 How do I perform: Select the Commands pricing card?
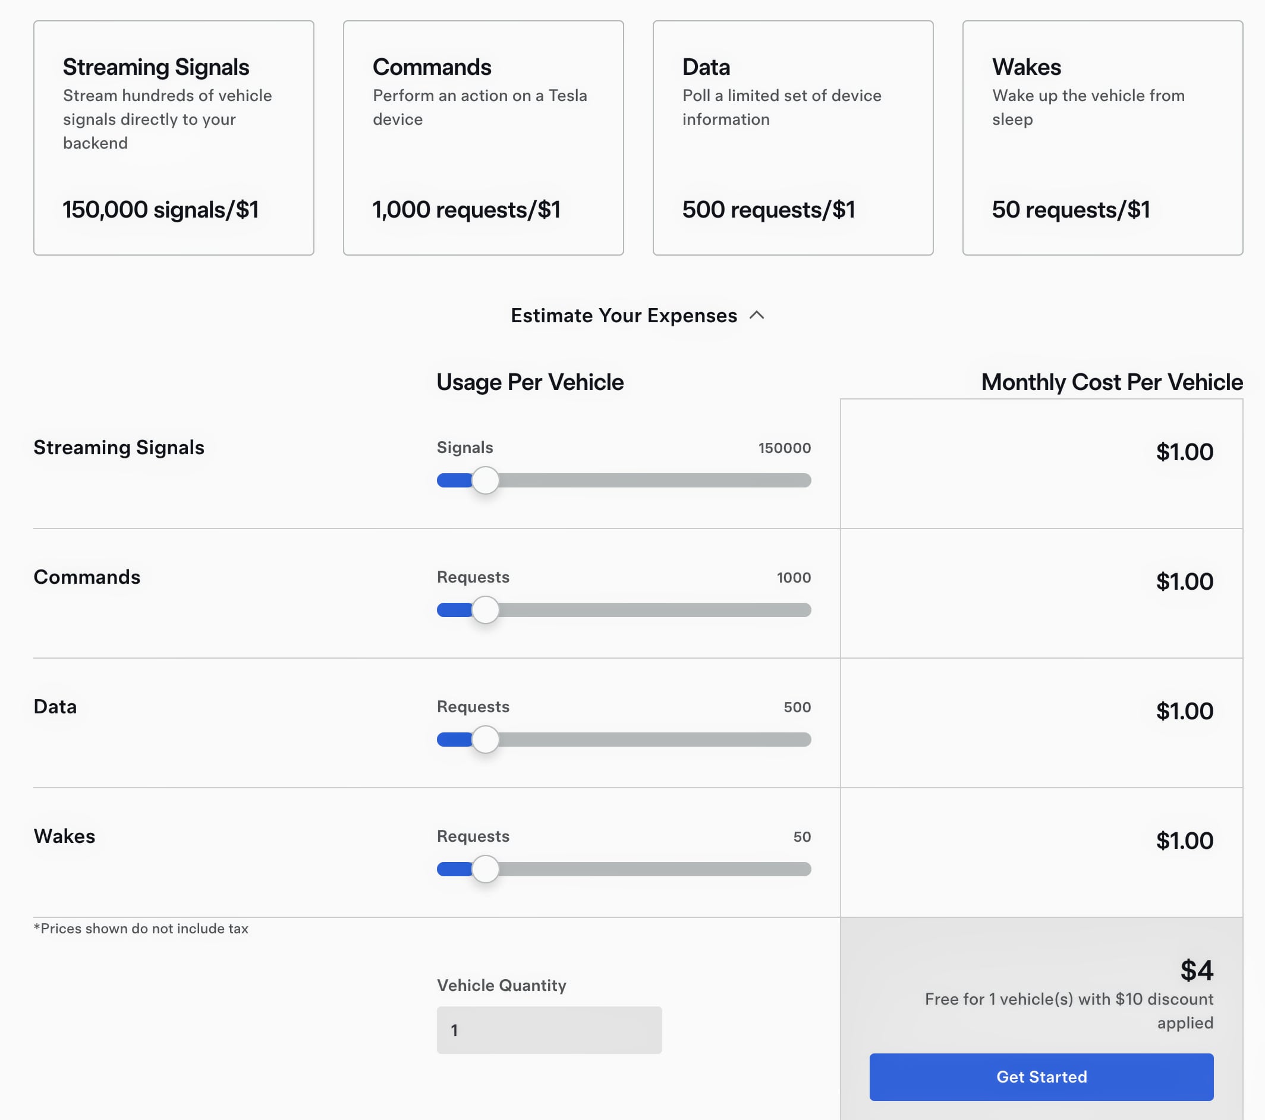[x=483, y=137]
